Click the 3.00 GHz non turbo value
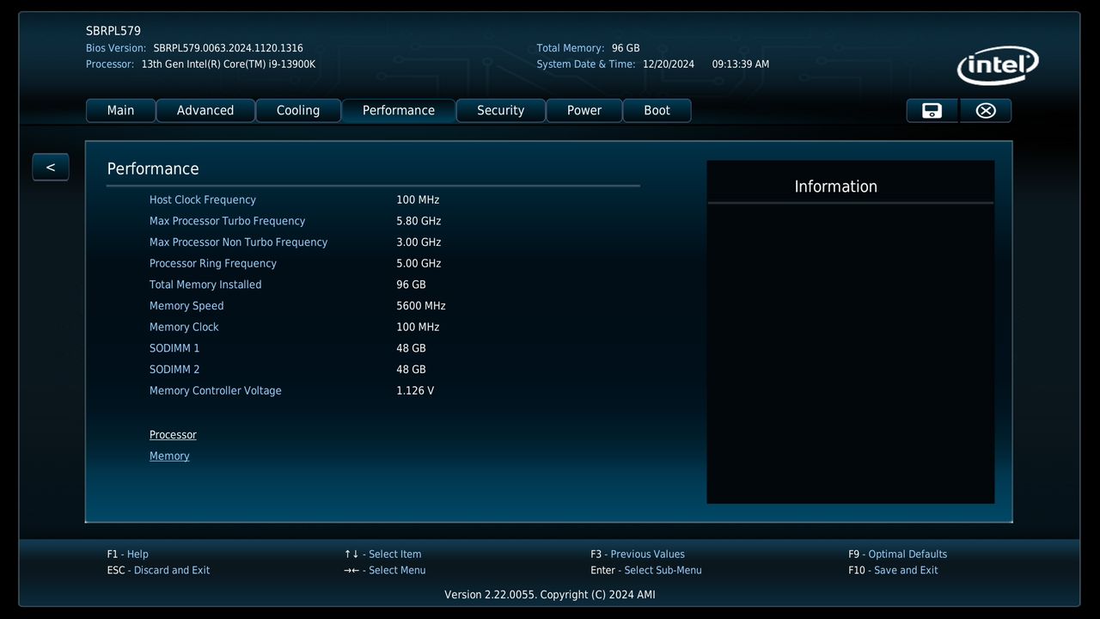Screen dimensions: 1100x619 click(419, 242)
